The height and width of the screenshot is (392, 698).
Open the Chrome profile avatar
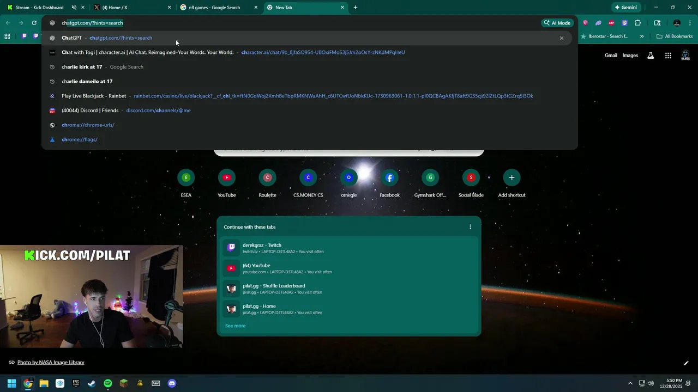(677, 23)
